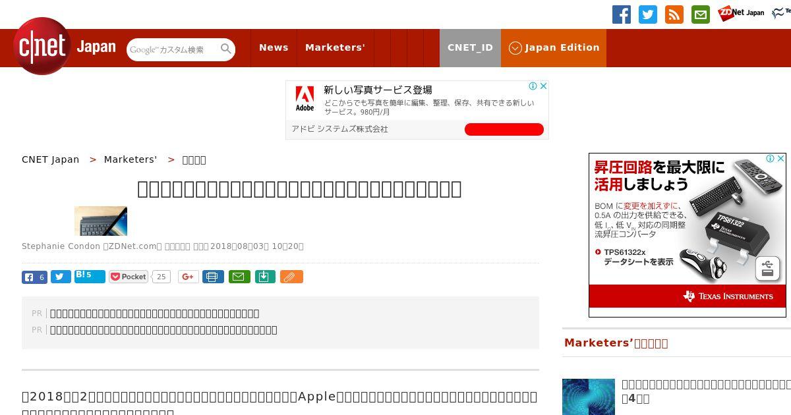The image size is (791, 415).
Task: Open the Marketers' sidebar heading
Action: point(616,343)
